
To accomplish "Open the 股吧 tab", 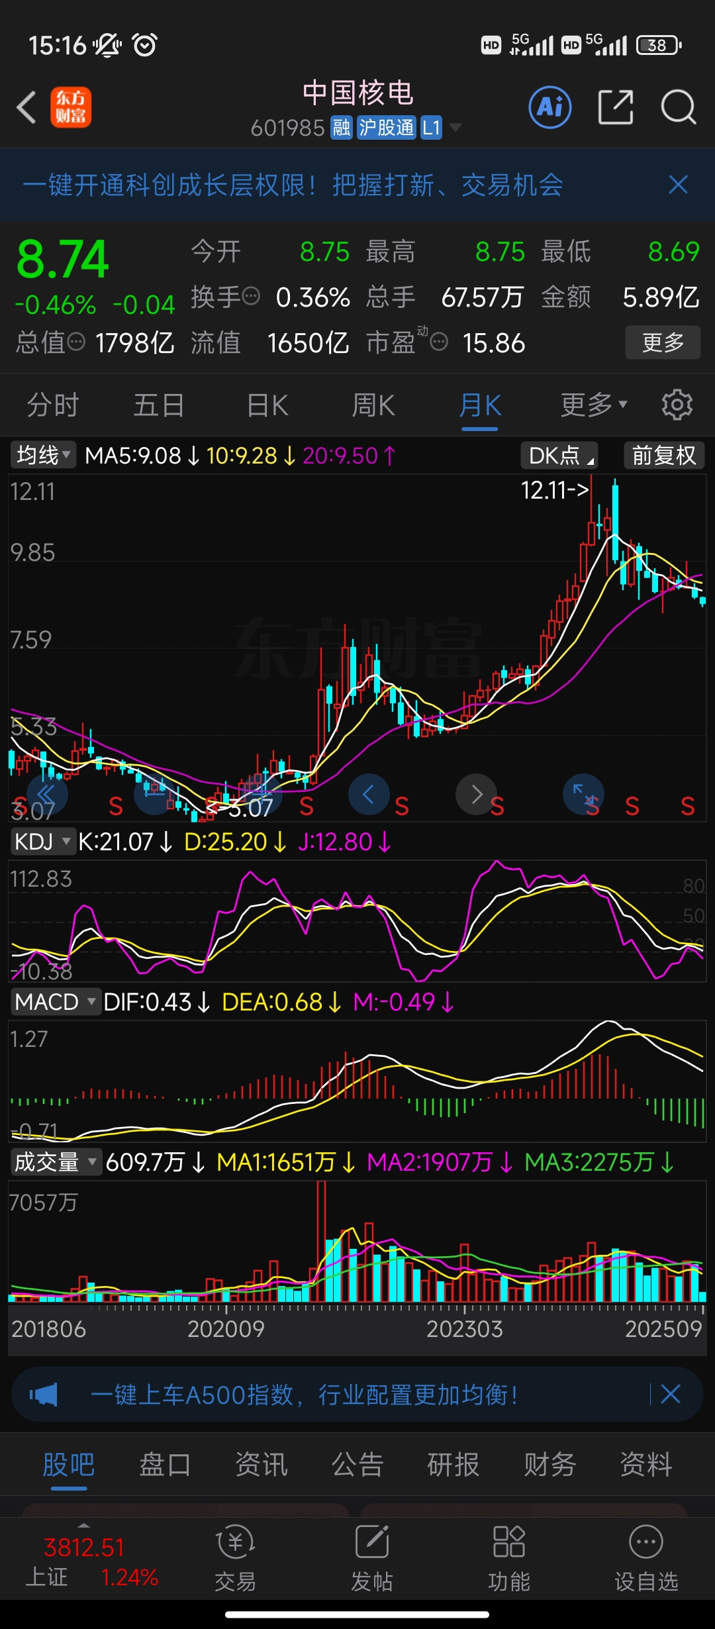I will tap(69, 1464).
